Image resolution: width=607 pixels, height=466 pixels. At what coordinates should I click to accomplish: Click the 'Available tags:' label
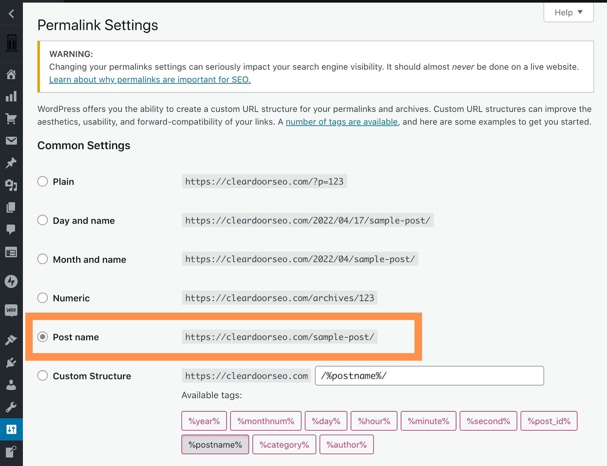pyautogui.click(x=212, y=395)
